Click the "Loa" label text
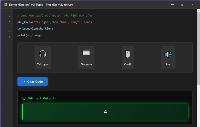The width and height of the screenshot is (200, 127). 168,64
